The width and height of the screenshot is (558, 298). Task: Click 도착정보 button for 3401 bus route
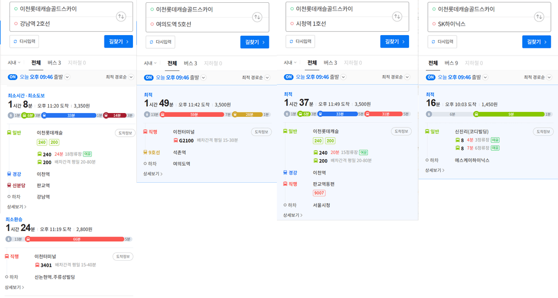click(x=123, y=256)
